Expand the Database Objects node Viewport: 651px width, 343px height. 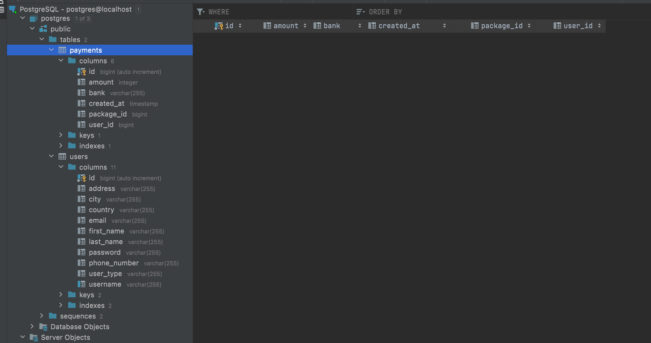[32, 327]
